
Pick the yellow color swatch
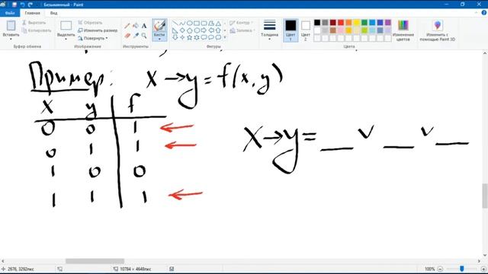357,22
